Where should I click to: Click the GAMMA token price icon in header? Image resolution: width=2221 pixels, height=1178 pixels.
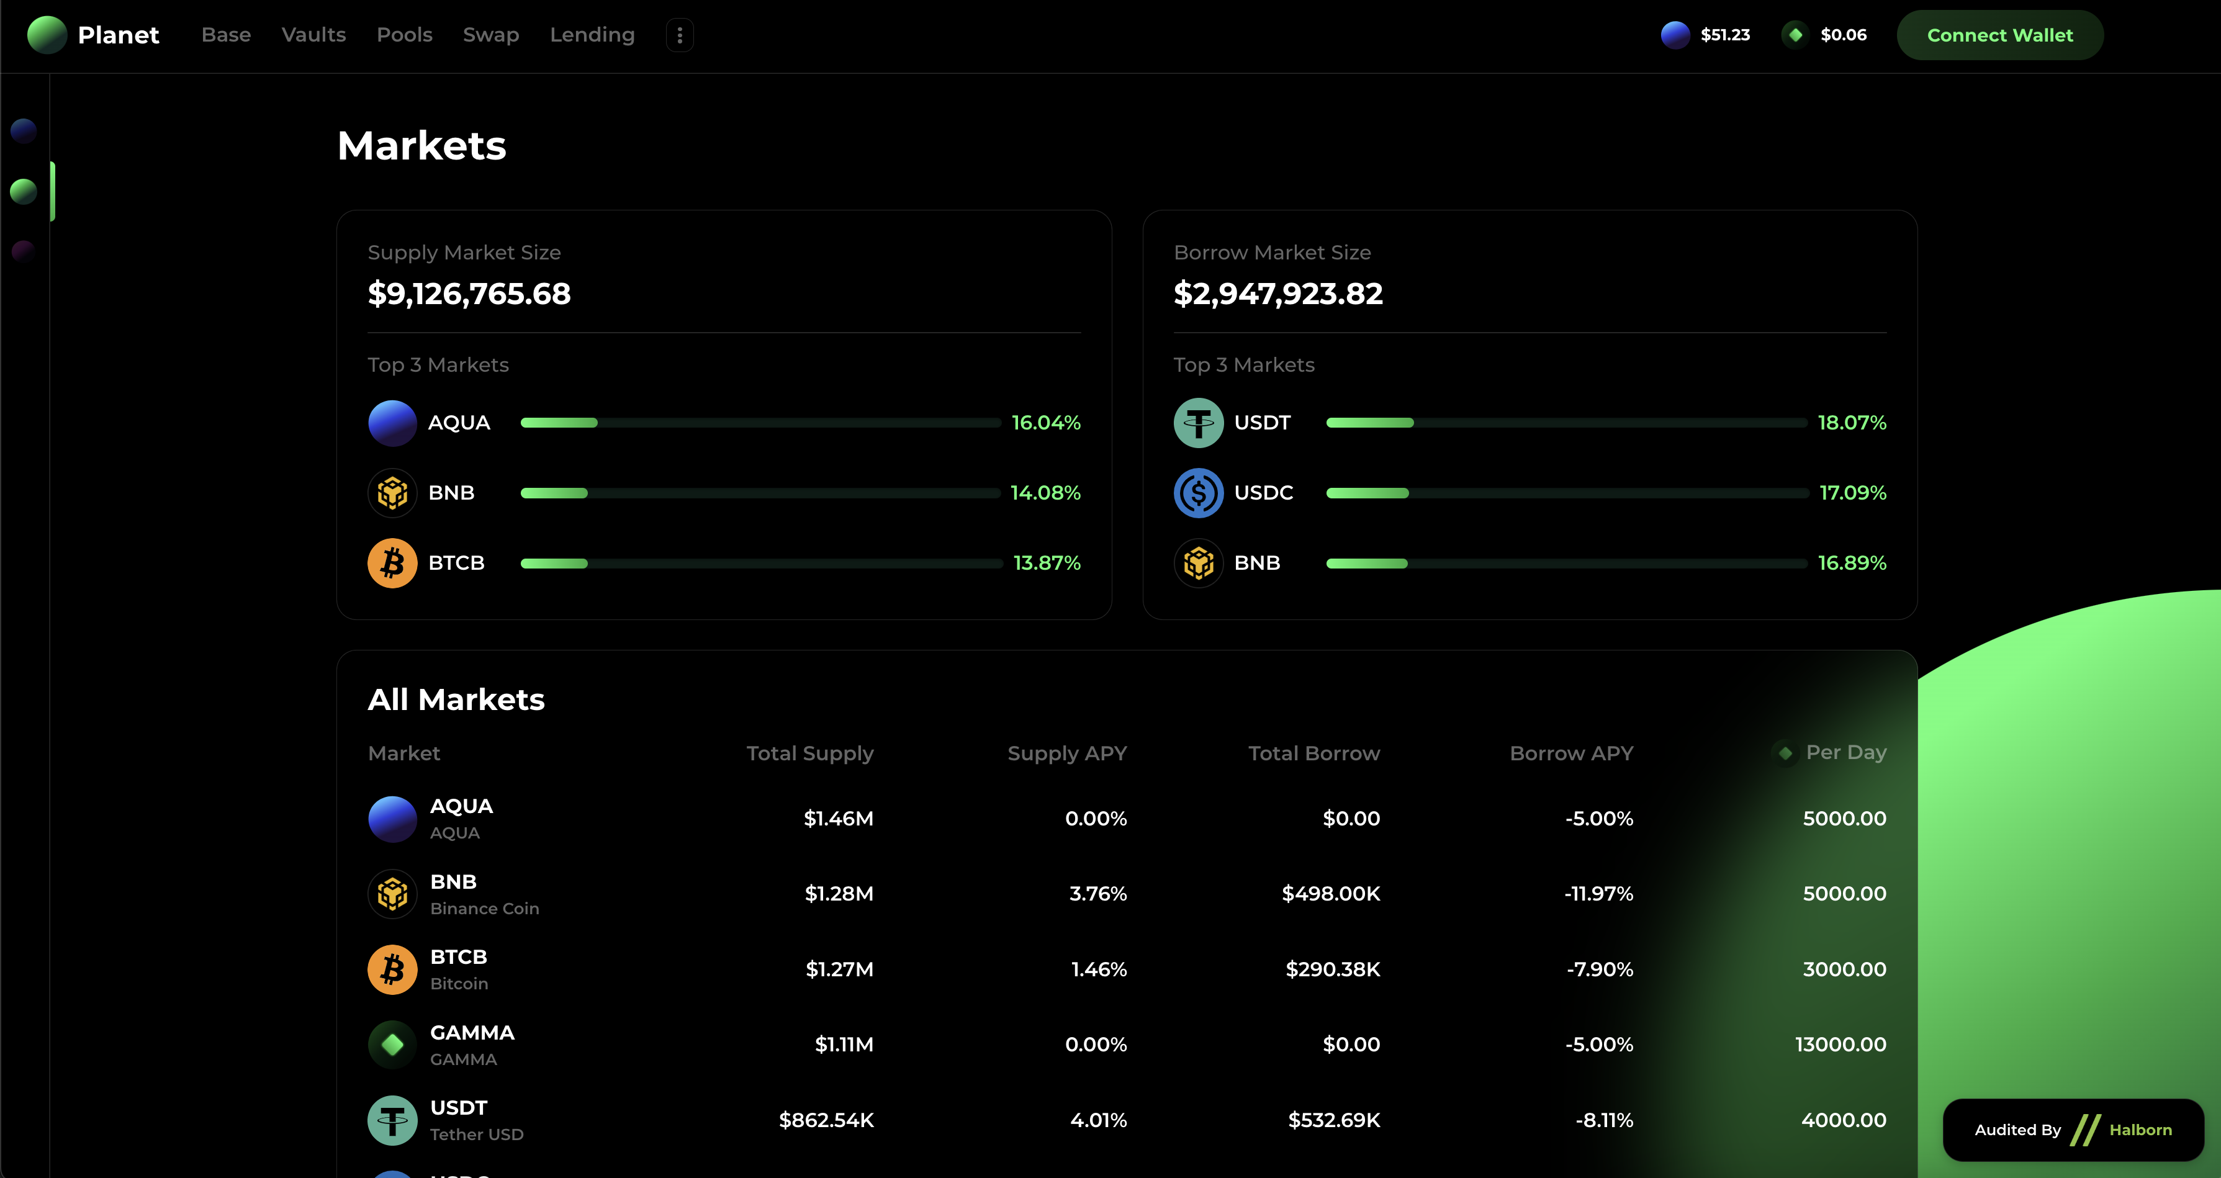coord(1795,35)
